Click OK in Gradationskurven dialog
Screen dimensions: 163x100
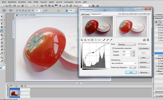tap(131, 72)
